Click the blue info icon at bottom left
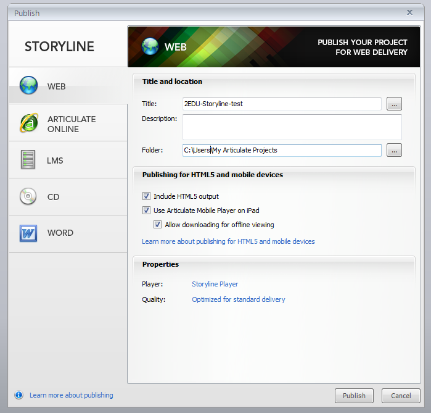Screen dimensions: 431x413 tap(18, 395)
